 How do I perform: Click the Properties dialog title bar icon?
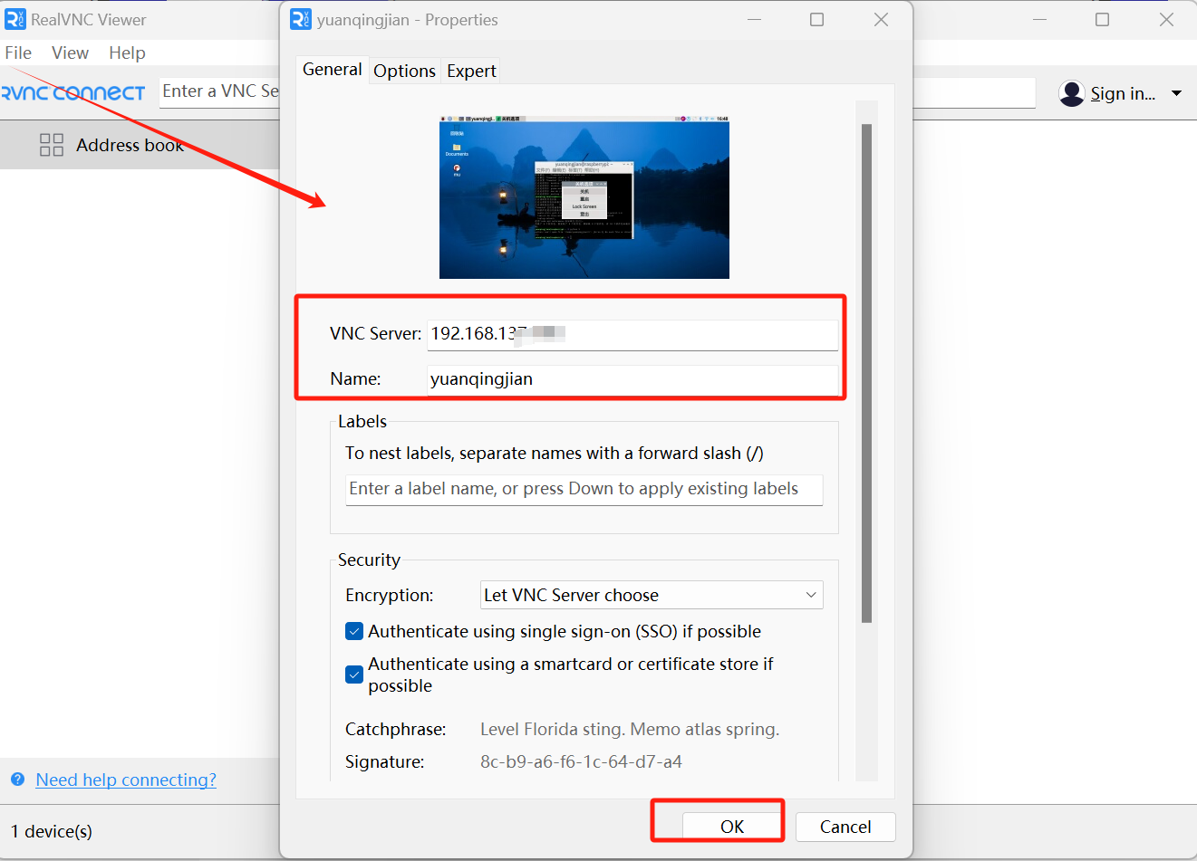(301, 19)
